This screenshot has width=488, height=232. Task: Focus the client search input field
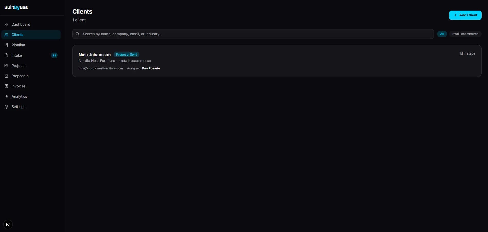(253, 34)
